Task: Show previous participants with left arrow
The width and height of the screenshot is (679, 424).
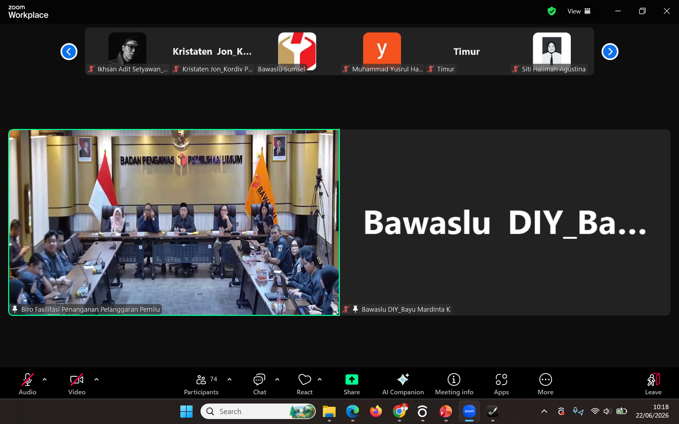Action: 69,52
